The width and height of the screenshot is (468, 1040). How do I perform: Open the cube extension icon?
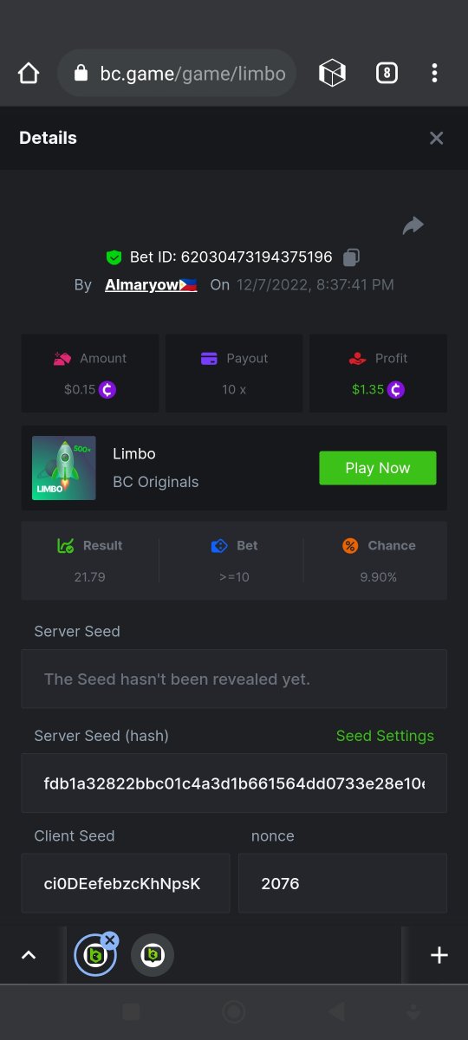pos(333,74)
